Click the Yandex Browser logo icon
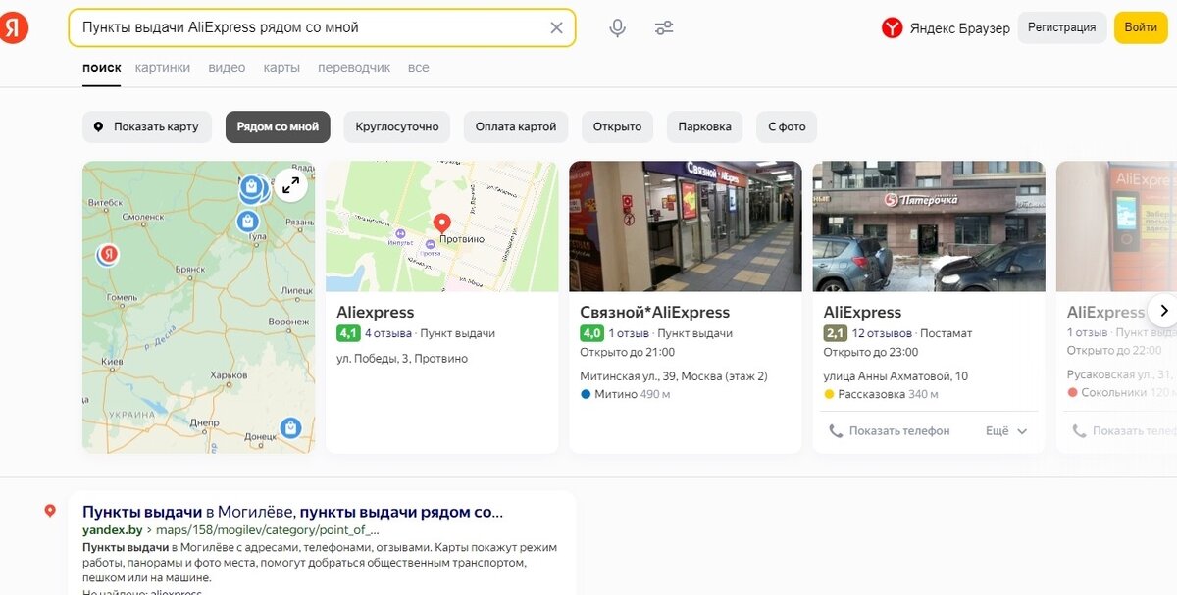Screen dimensions: 1177x595 (x=888, y=28)
